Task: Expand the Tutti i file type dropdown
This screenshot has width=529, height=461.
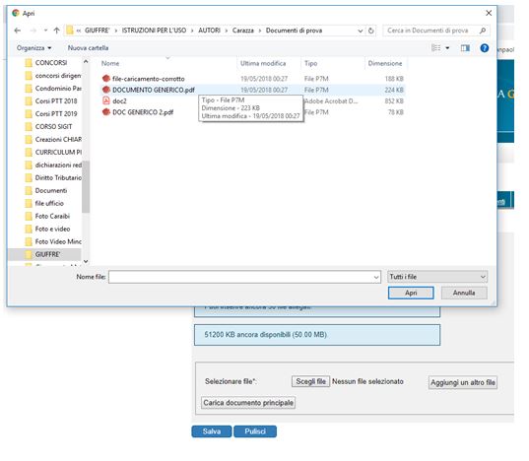Action: pos(437,277)
